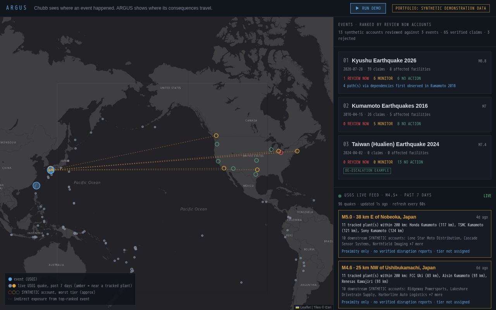Click the amber account marker in Texas
The width and height of the screenshot is (496, 310).
tap(257, 170)
